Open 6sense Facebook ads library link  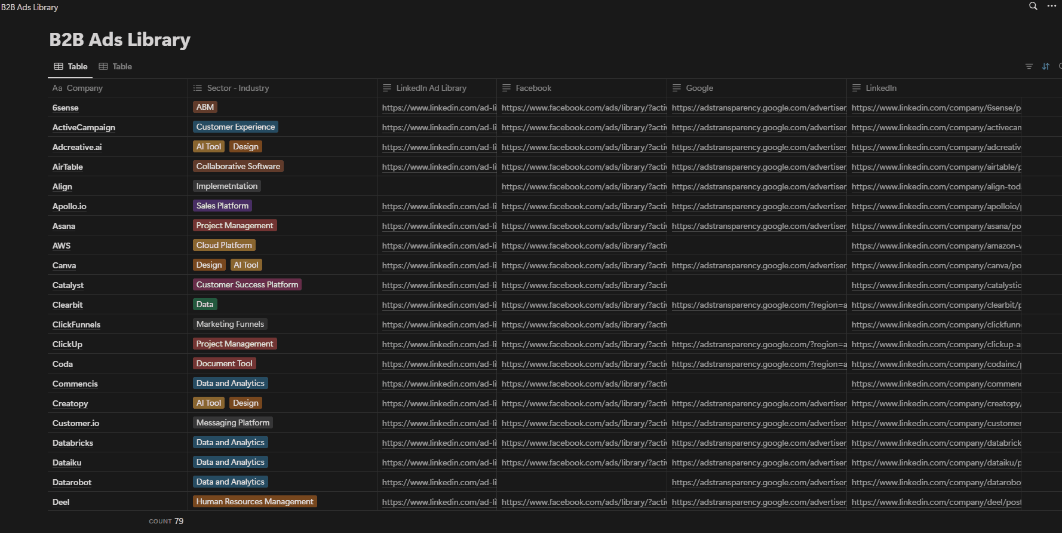tap(584, 108)
